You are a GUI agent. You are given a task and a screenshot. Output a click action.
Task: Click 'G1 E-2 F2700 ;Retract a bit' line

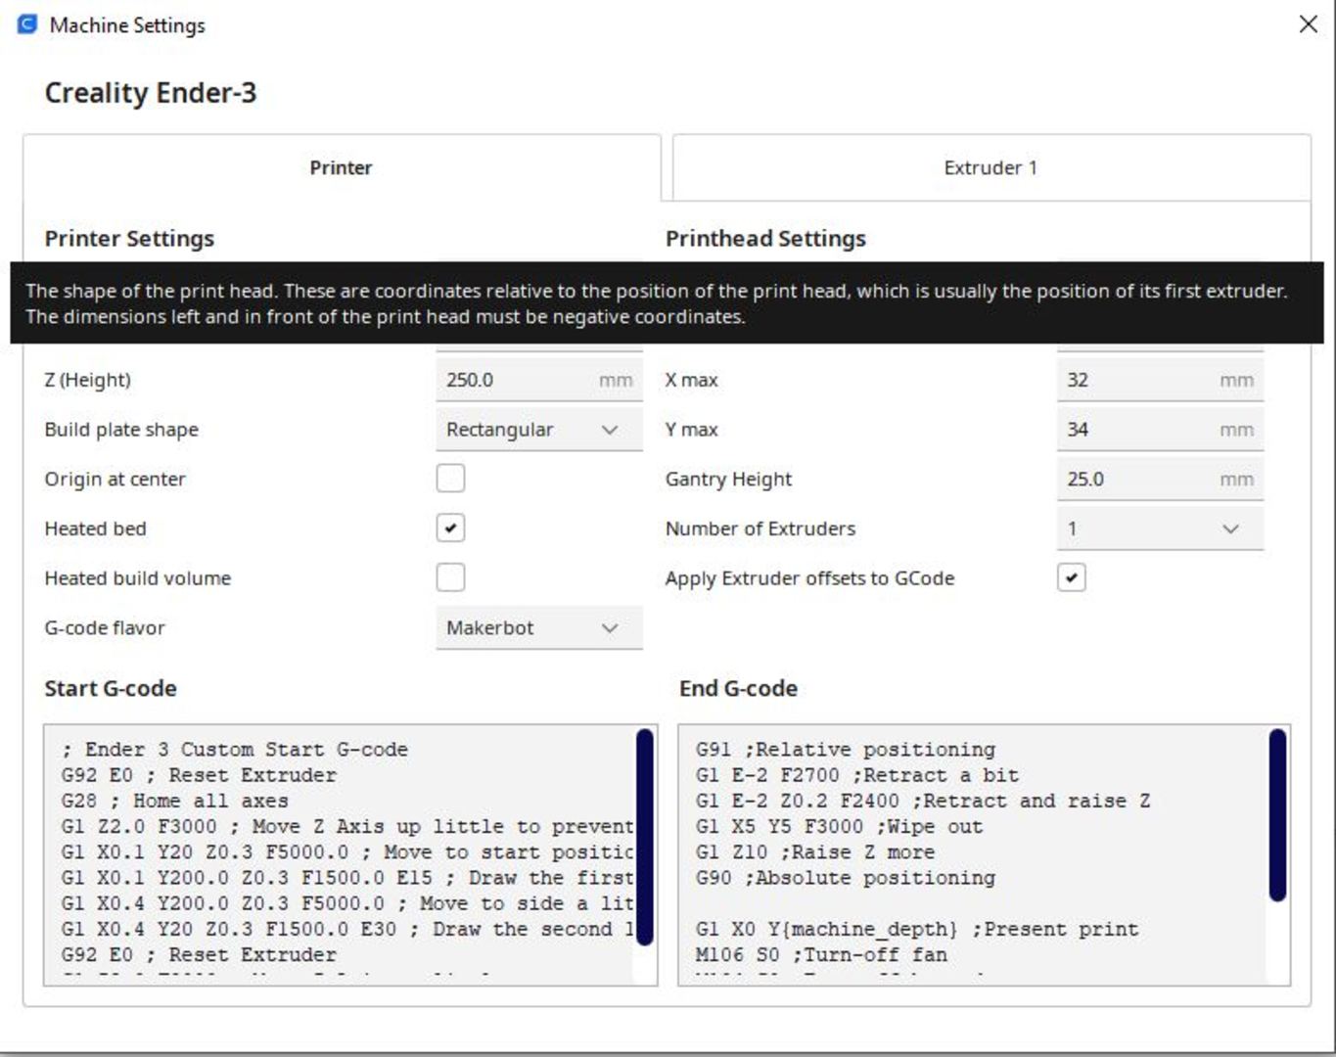tap(857, 775)
